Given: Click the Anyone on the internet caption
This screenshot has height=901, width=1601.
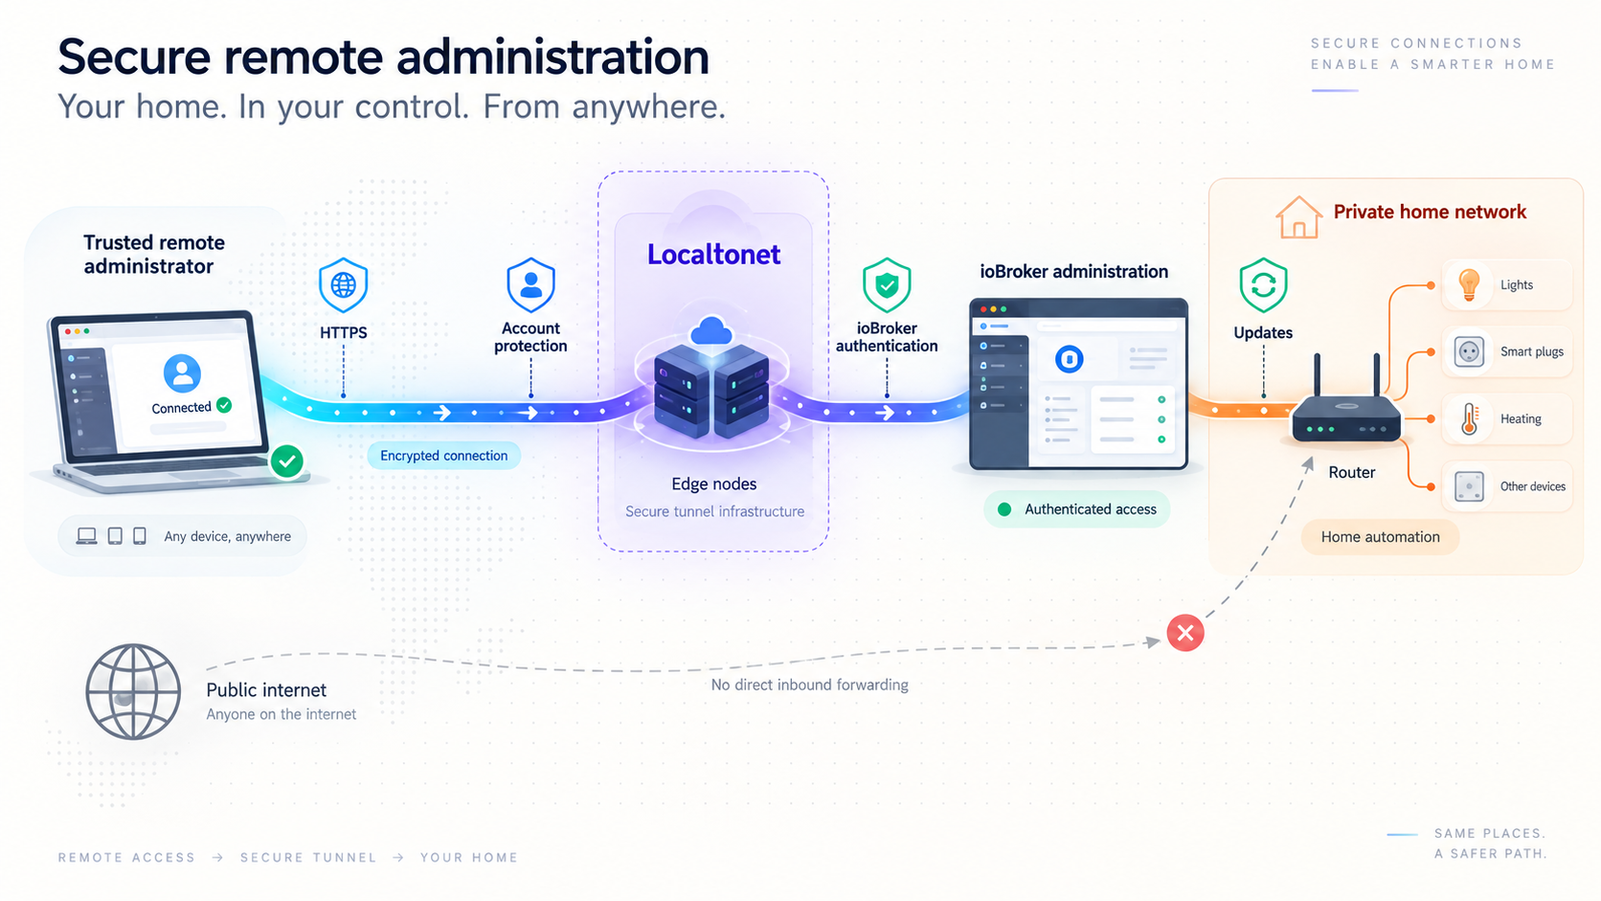Looking at the screenshot, I should click(x=281, y=714).
